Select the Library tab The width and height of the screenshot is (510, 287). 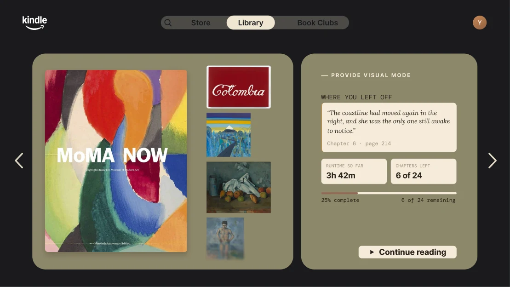251,23
